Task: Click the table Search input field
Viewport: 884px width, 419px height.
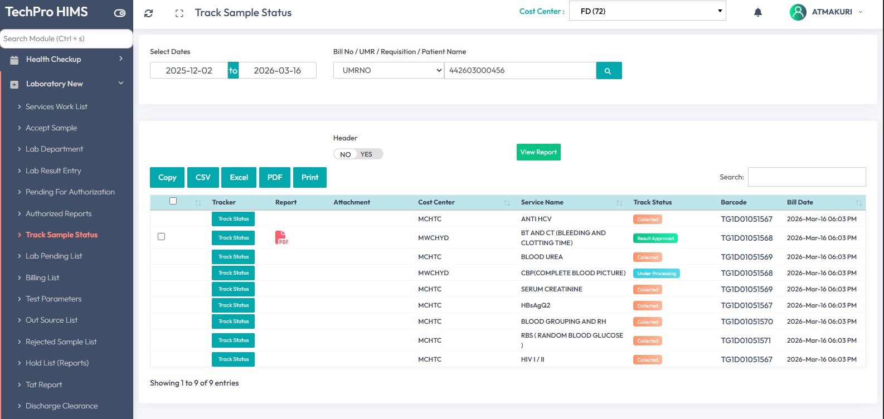Action: (806, 177)
